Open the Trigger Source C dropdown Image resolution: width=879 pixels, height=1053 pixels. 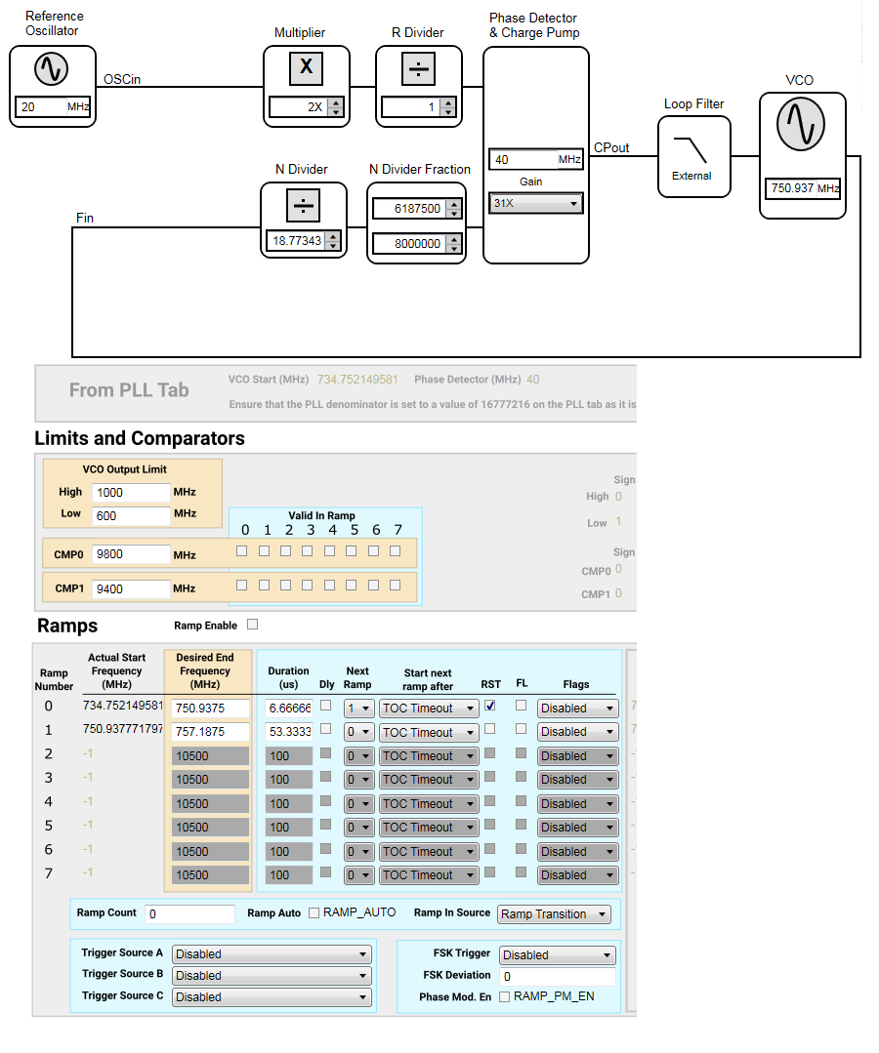pyautogui.click(x=272, y=997)
